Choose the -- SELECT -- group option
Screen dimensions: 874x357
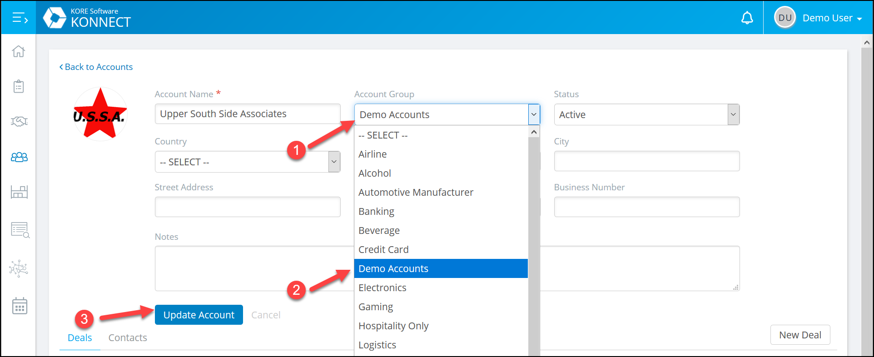click(441, 135)
